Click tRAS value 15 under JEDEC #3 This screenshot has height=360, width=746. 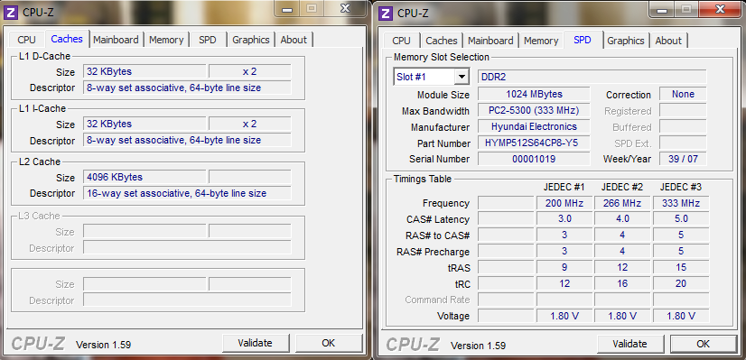tap(681, 267)
